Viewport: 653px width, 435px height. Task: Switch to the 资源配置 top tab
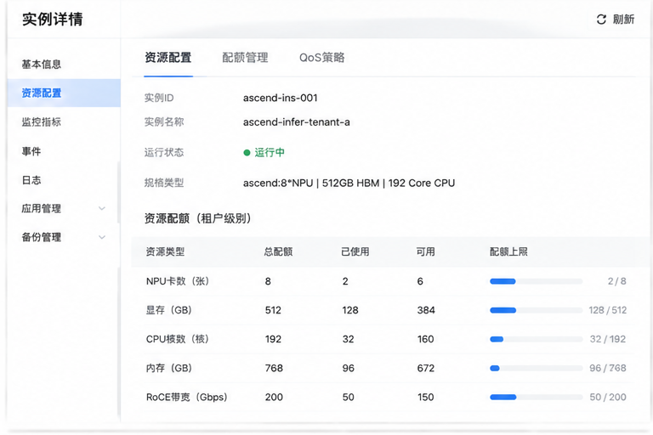coord(168,58)
